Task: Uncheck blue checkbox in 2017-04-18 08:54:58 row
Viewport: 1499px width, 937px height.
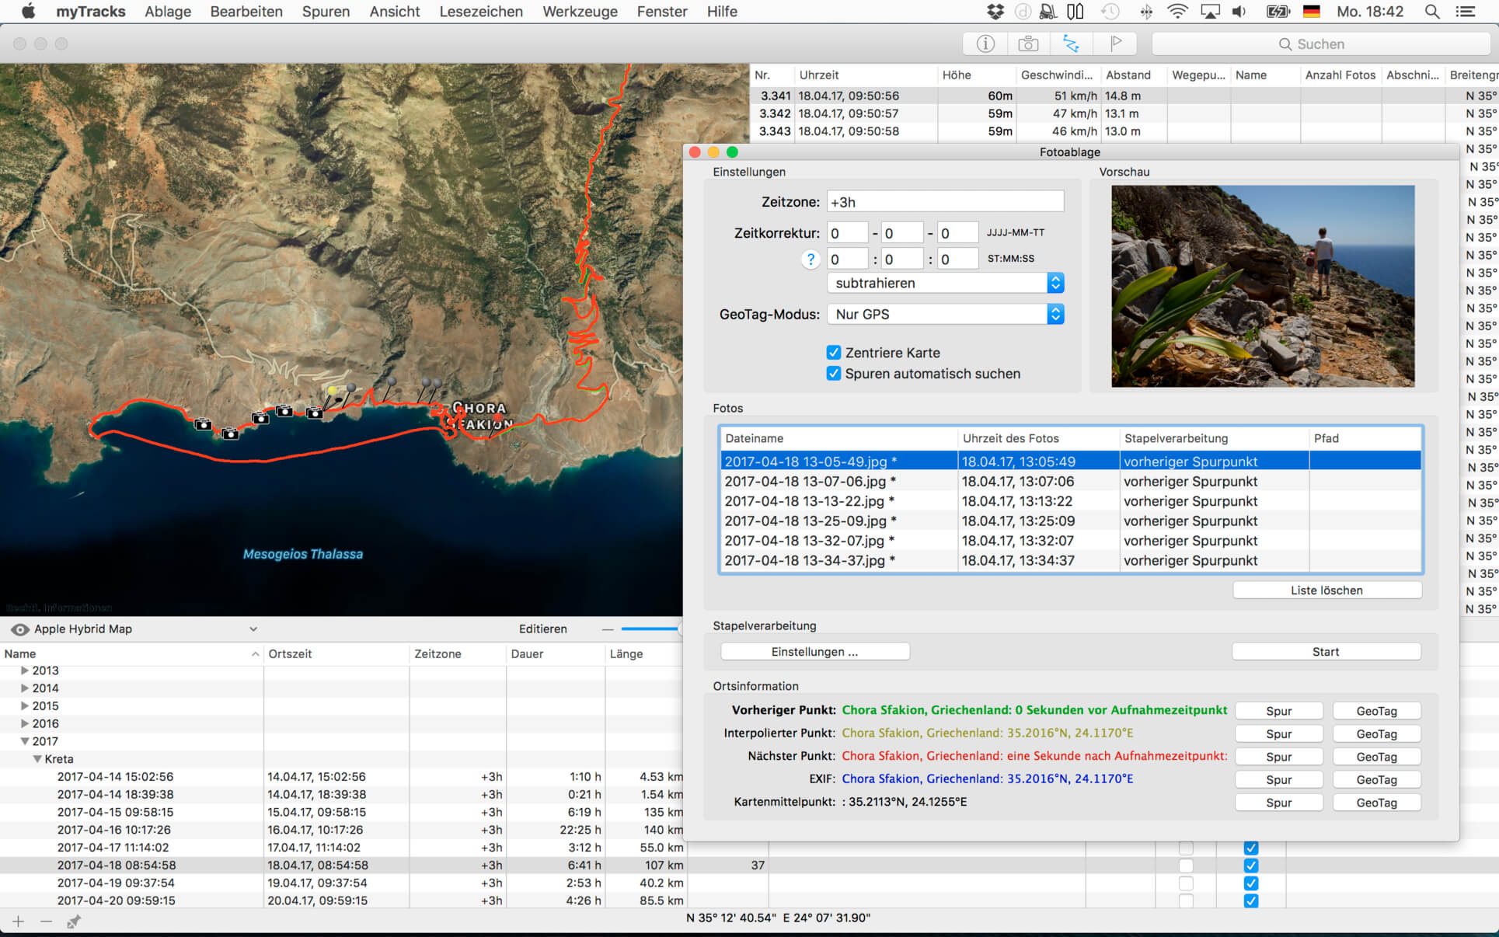Action: (x=1251, y=866)
